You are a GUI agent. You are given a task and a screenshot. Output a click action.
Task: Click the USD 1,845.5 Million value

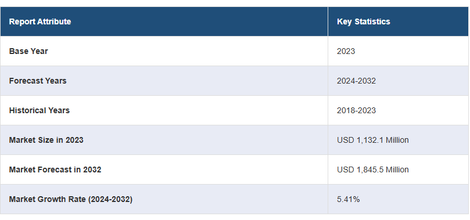(372, 169)
